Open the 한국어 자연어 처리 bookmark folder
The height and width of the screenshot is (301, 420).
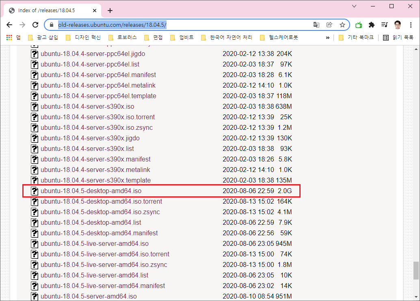coord(227,37)
